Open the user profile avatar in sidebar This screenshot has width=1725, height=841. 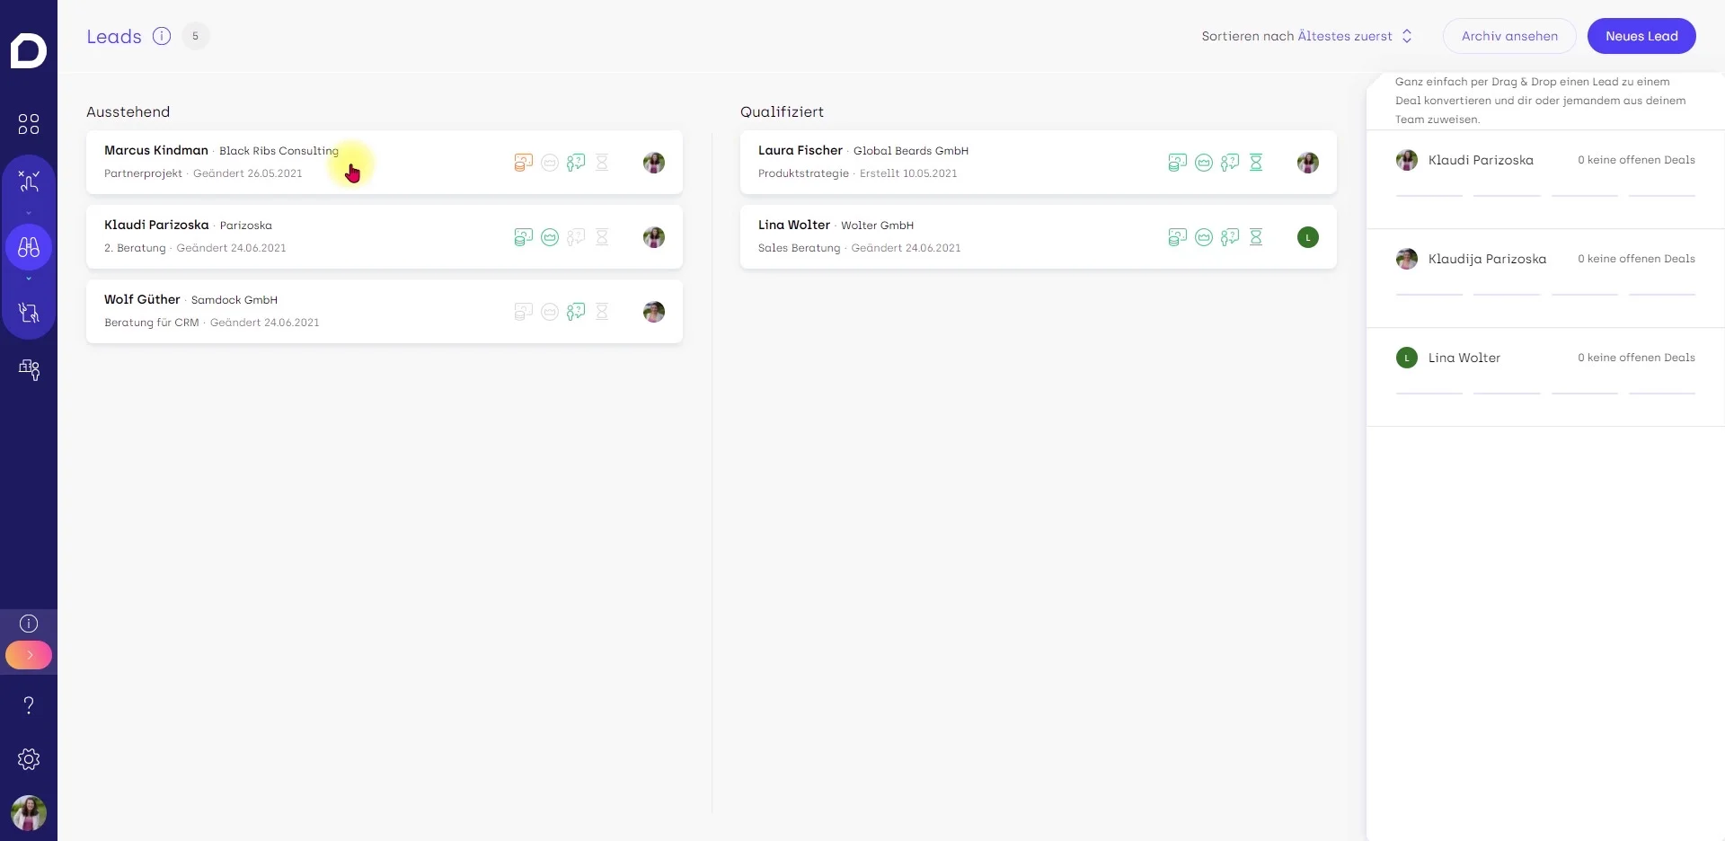coord(29,813)
